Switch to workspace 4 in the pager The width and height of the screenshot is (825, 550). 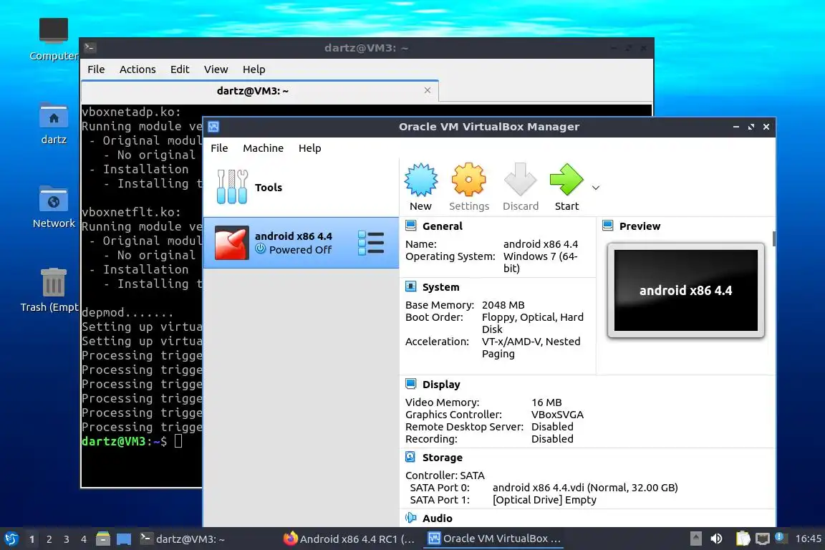coord(84,539)
